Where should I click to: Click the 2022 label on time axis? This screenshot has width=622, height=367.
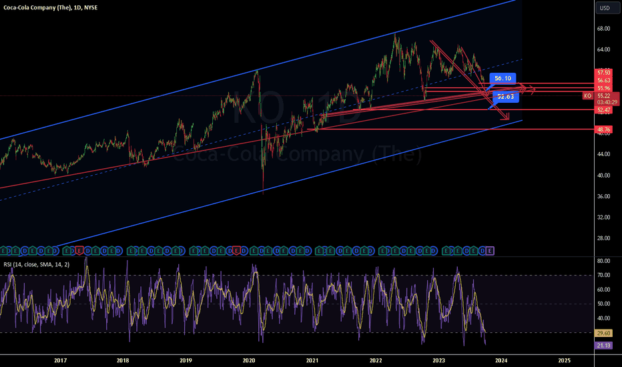[376, 360]
